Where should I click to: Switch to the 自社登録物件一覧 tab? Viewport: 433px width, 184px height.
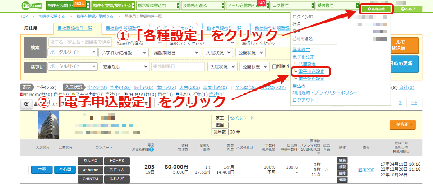tap(75, 28)
